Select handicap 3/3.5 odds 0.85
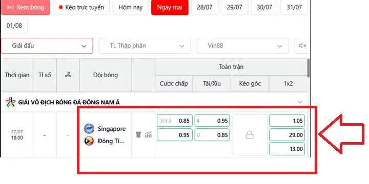The width and height of the screenshot is (369, 184). (x=175, y=121)
